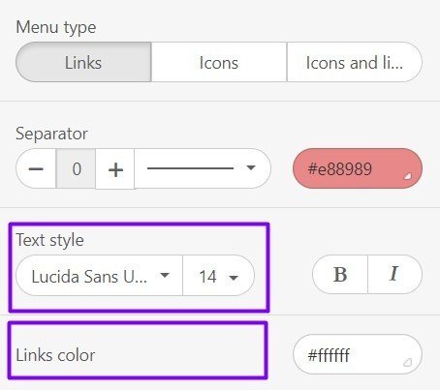Open the #ffffff links color picker
This screenshot has width=440, height=390.
[x=358, y=354]
